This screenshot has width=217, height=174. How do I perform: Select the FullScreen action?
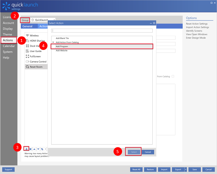tap(36, 56)
